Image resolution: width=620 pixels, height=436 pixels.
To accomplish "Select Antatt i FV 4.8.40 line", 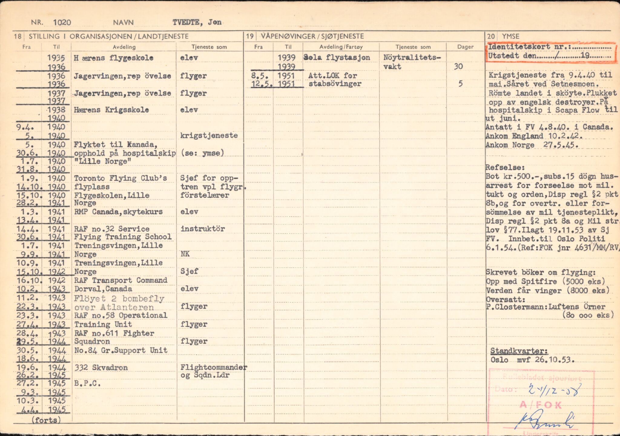I will pos(550,127).
